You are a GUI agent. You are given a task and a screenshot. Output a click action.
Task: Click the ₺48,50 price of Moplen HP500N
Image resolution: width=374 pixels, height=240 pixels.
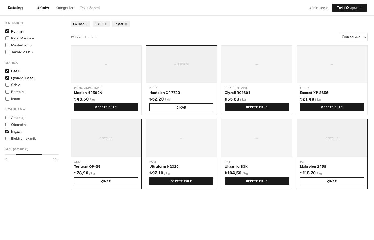(x=81, y=99)
